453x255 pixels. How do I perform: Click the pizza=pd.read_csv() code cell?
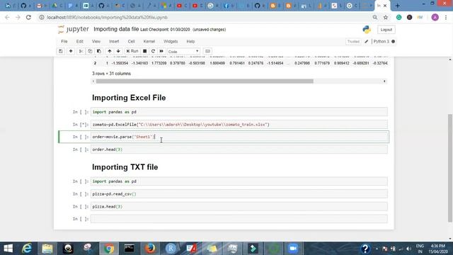click(239, 194)
